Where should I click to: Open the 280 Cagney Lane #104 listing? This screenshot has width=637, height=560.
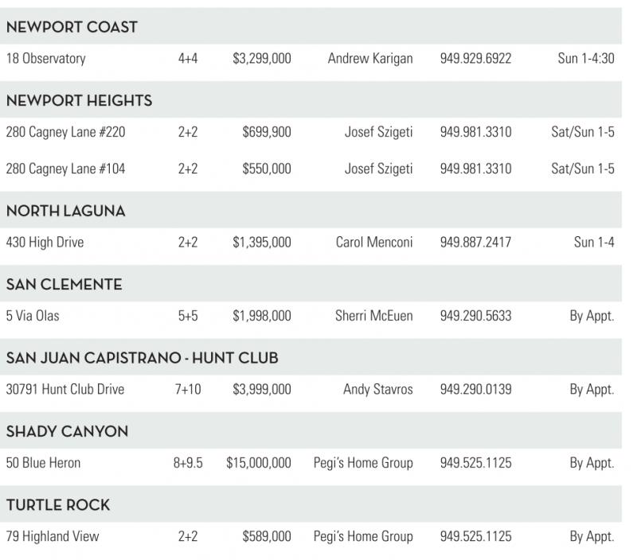point(65,169)
